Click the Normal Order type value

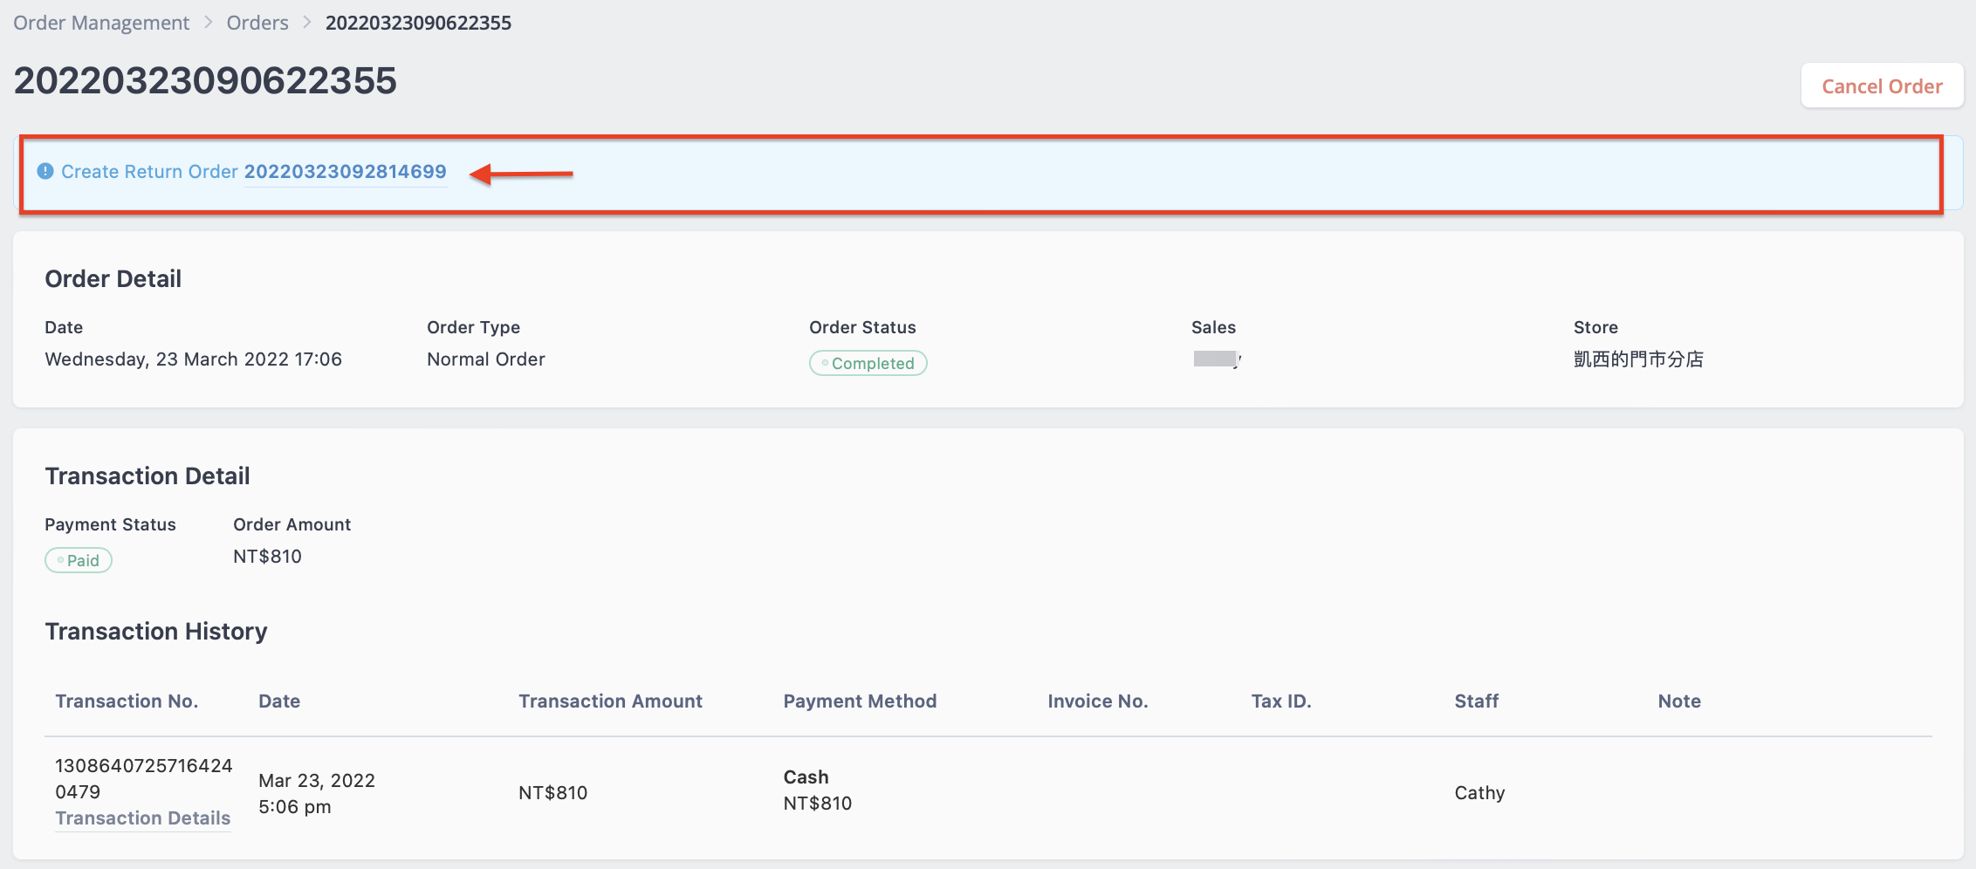(x=486, y=359)
